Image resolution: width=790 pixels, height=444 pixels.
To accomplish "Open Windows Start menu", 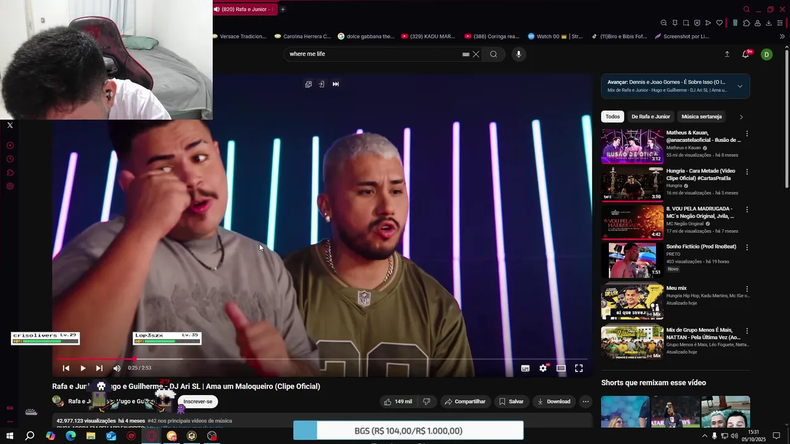I will tap(10, 436).
